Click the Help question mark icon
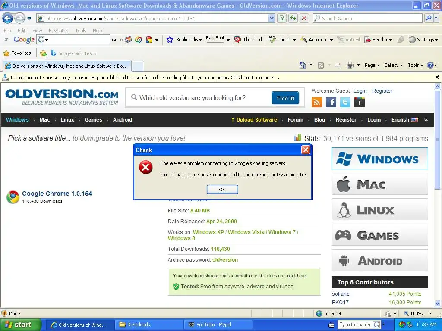442x331 pixels. pyautogui.click(x=430, y=66)
